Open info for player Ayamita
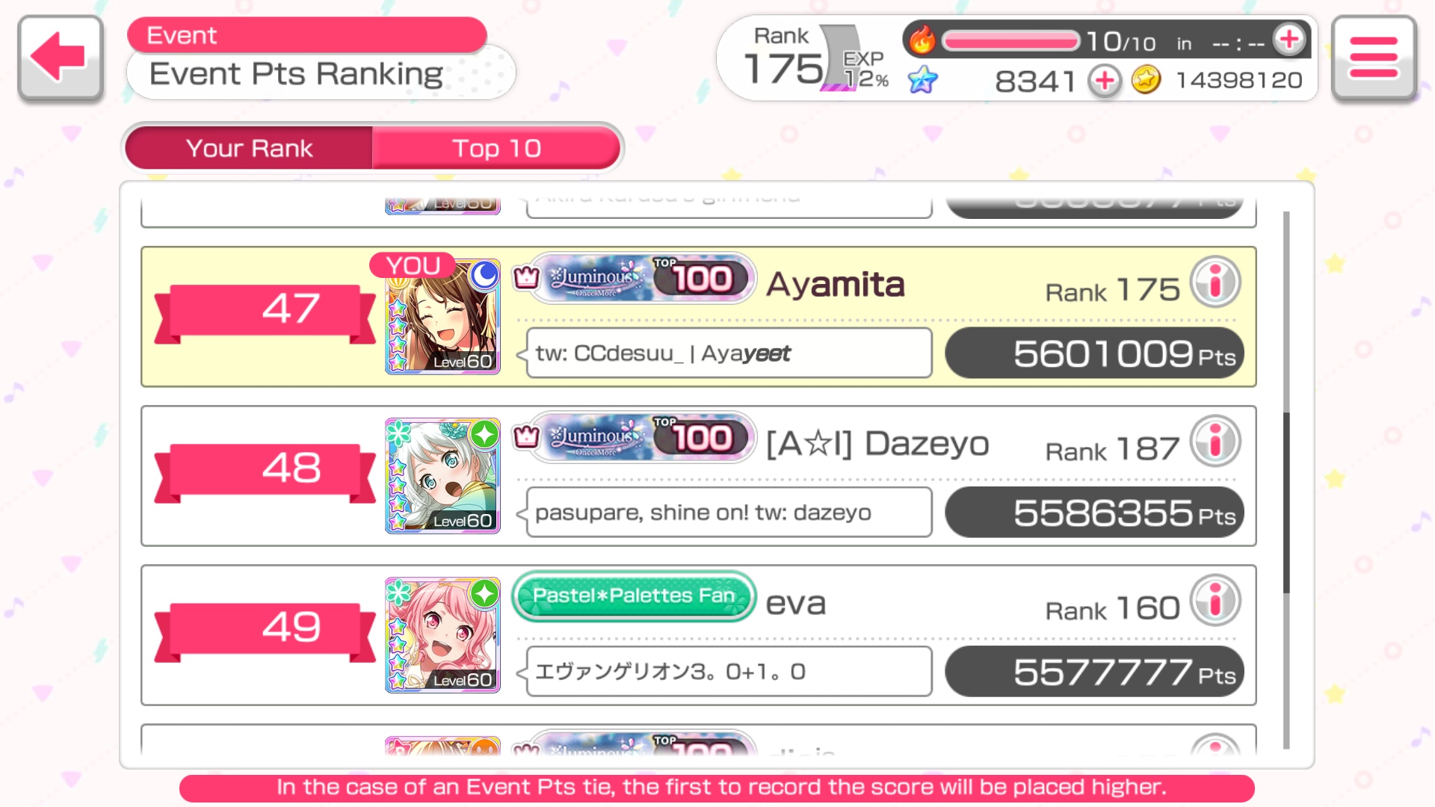The image size is (1435, 807). 1215,282
